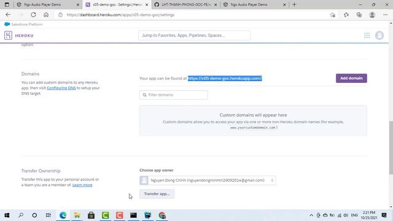This screenshot has width=393, height=221.
Task: Open the Collections icon
Action: click(359, 15)
